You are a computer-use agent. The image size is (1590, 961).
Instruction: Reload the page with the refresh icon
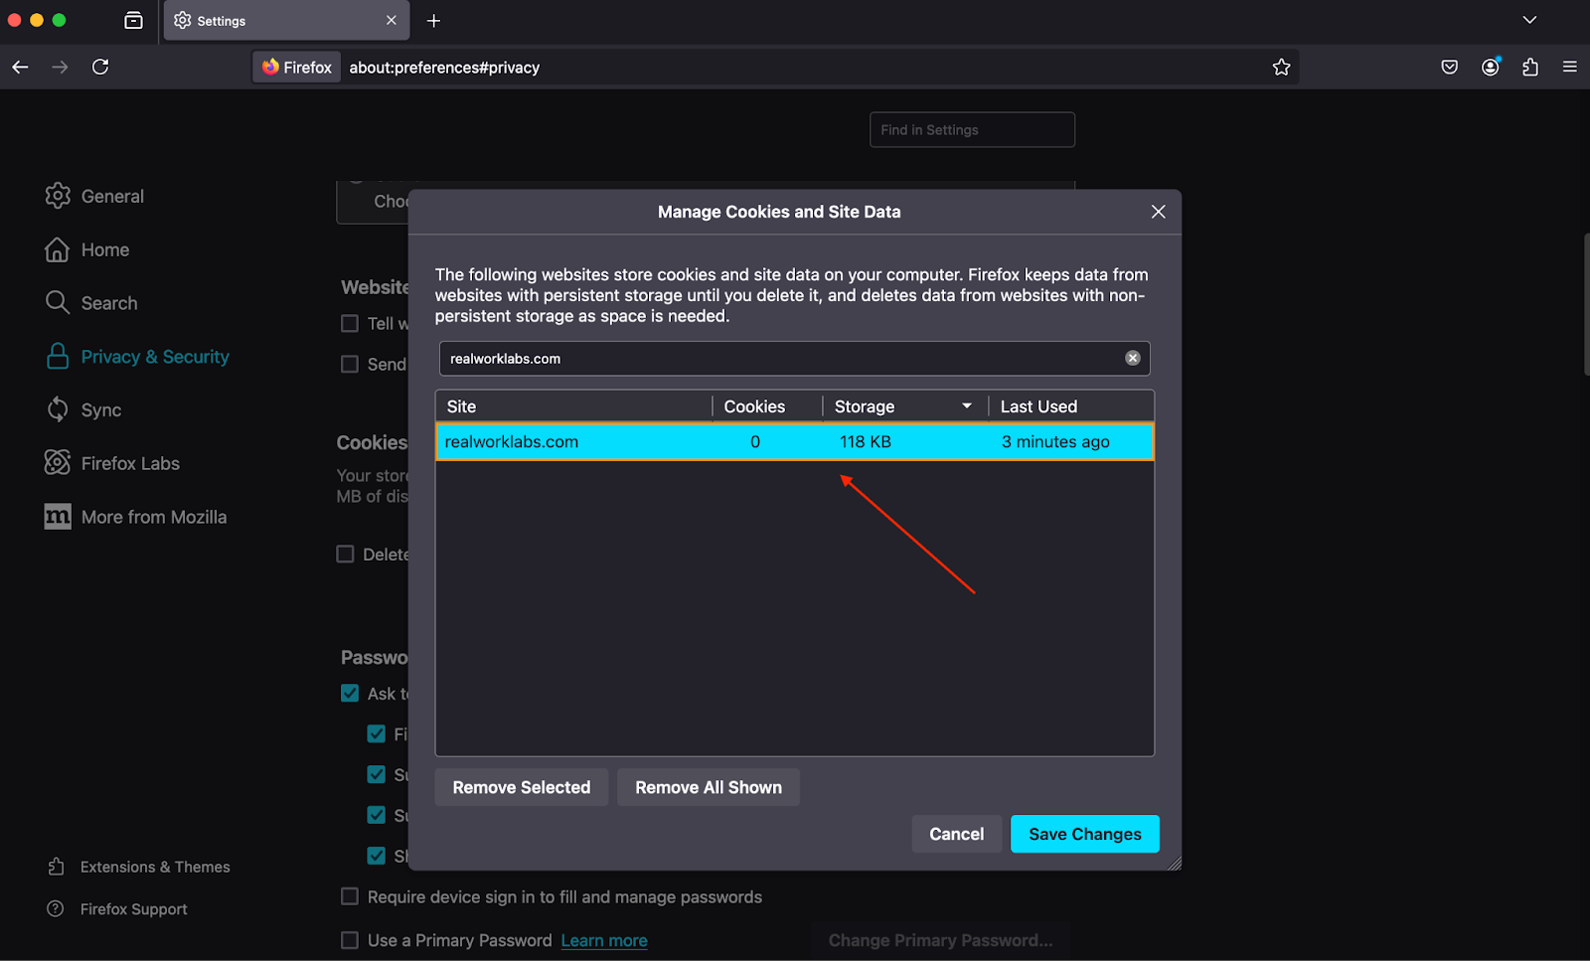100,67
